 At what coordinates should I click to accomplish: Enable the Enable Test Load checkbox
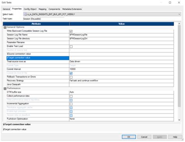tap(71, 47)
